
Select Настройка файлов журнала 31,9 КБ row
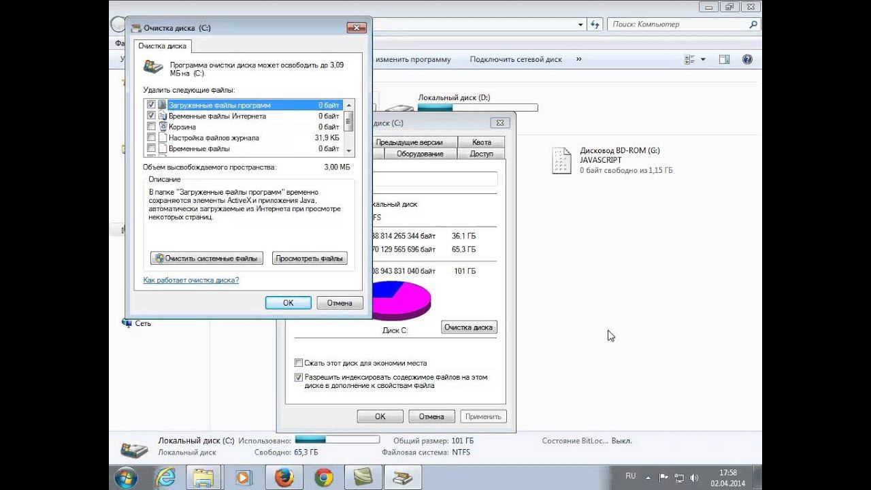244,137
